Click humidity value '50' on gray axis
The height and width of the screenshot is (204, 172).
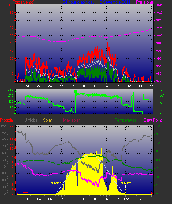4,160
